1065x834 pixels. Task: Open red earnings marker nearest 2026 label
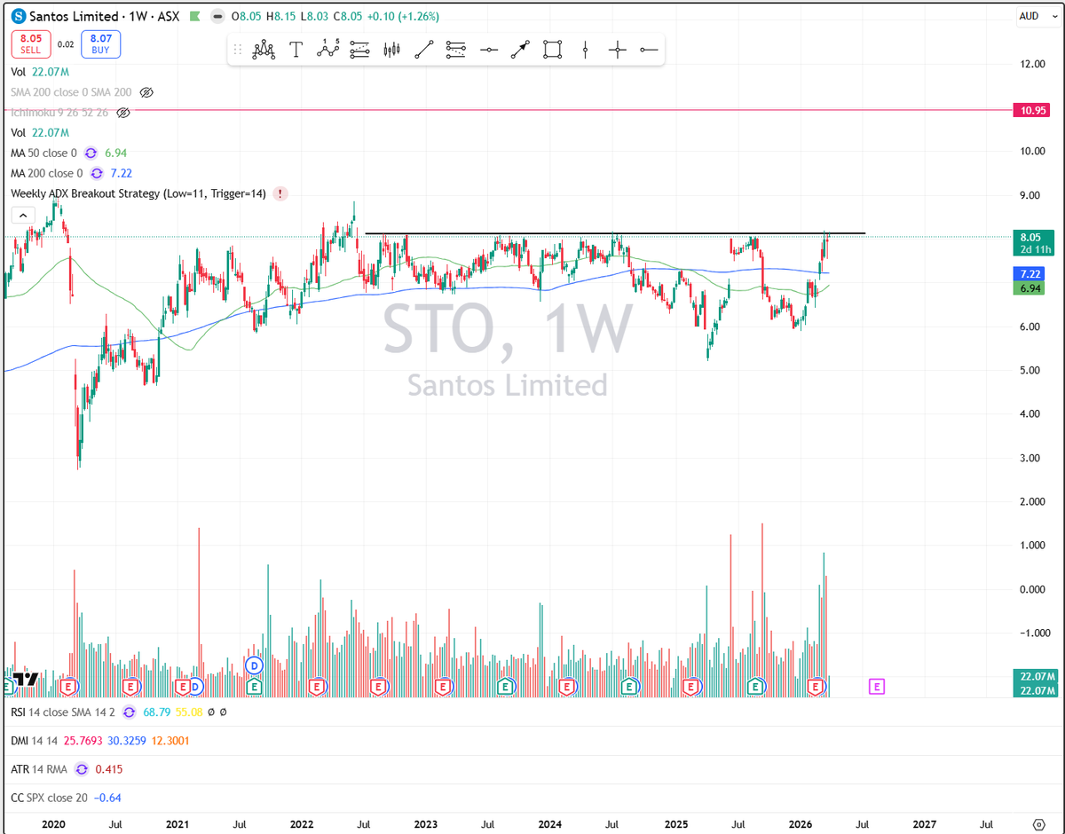pyautogui.click(x=817, y=686)
